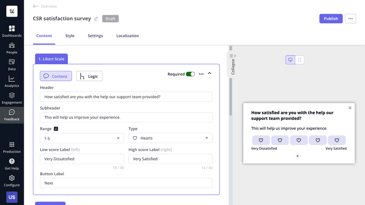Open the Range dropdown showing 1-5

(x=82, y=138)
